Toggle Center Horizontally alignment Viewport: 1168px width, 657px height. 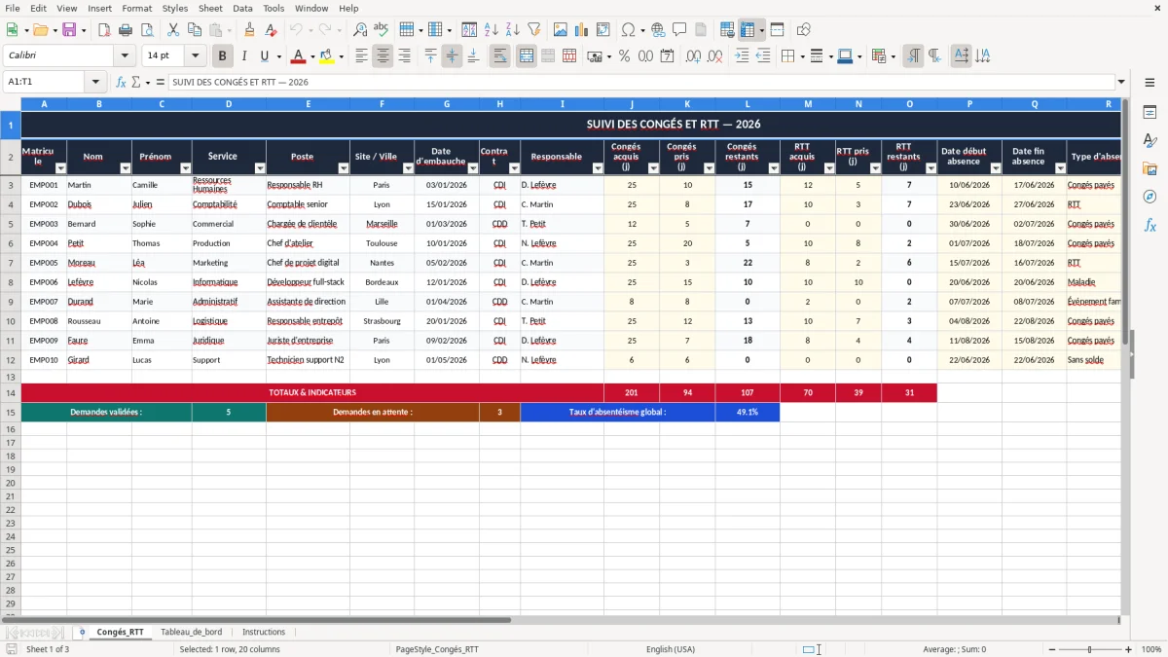pyautogui.click(x=383, y=56)
